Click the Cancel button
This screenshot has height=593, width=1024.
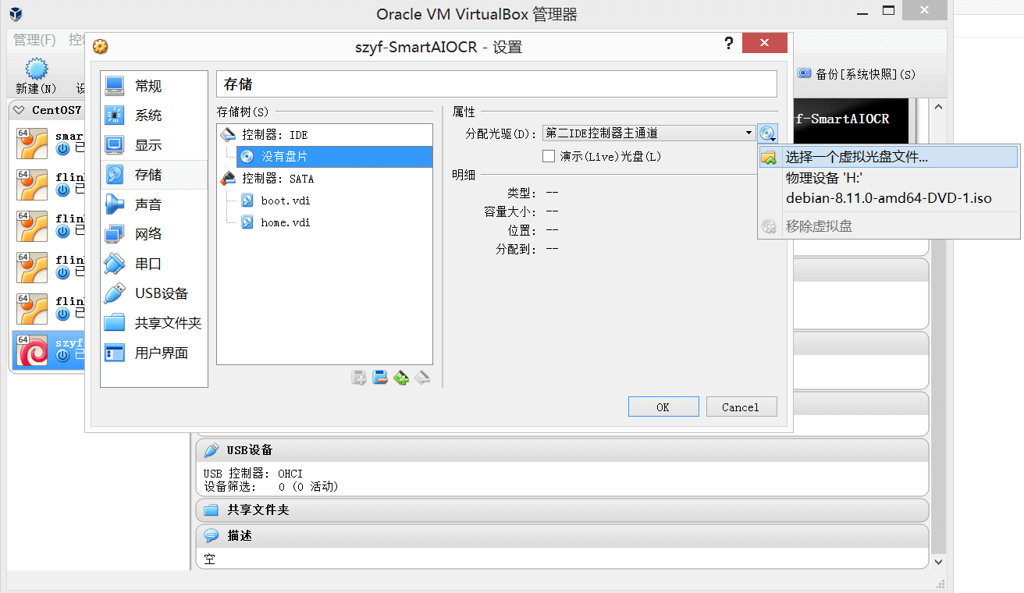(741, 407)
